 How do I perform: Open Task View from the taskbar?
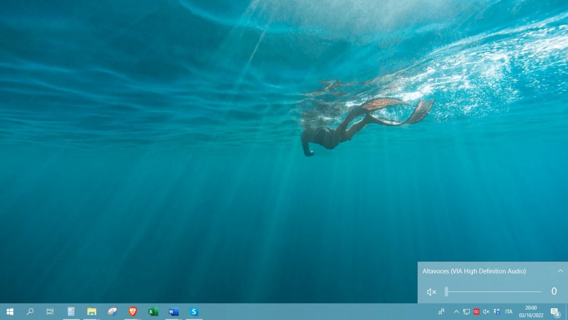(50, 312)
